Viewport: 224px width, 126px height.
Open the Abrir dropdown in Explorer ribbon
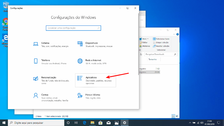coord(144,39)
